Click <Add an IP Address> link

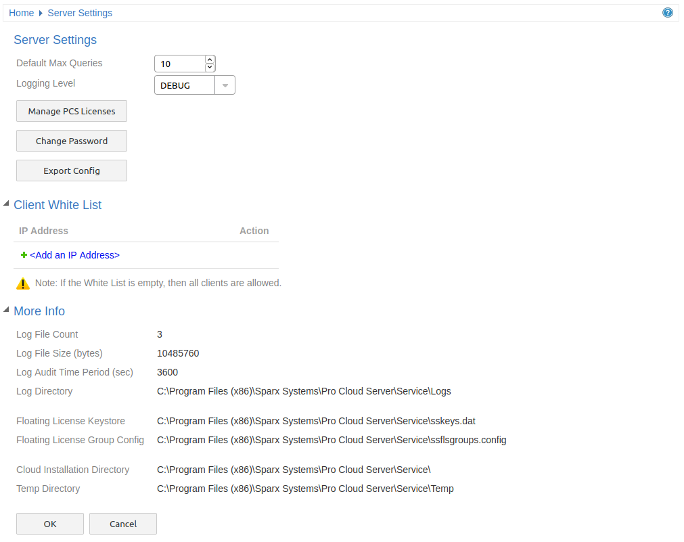pyautogui.click(x=74, y=255)
